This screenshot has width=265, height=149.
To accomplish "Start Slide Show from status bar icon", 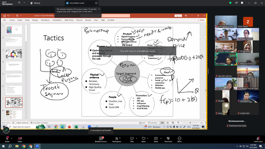I will pos(178,123).
